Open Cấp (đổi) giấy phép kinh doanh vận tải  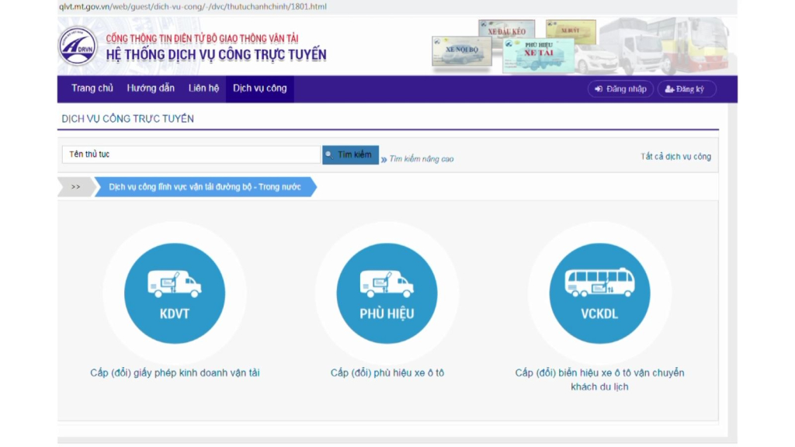[x=175, y=373]
